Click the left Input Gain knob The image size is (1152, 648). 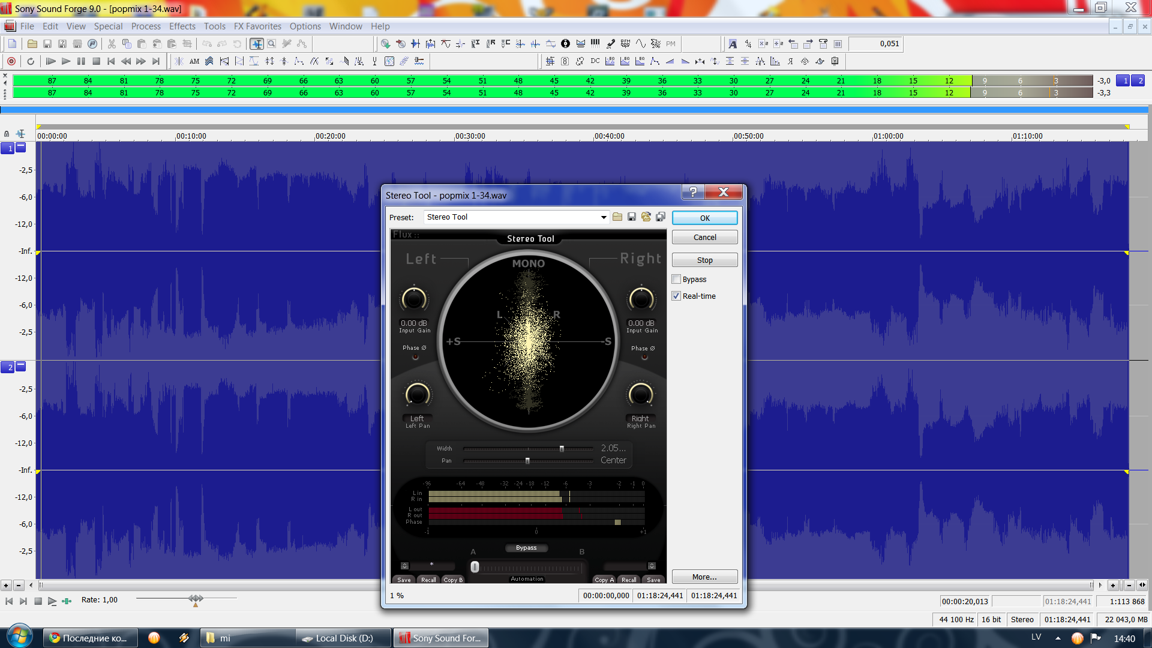414,299
